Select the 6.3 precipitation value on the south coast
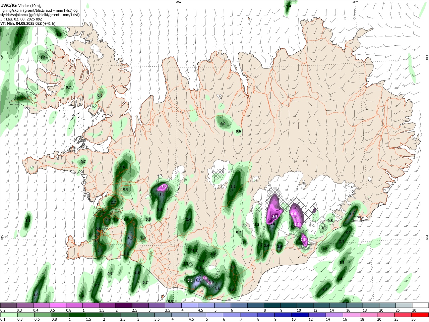 click(x=198, y=280)
